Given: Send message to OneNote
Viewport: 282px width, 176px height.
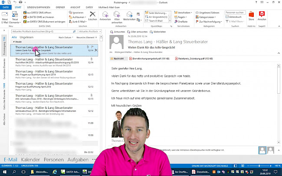Looking at the screenshot, I should coord(181,22).
